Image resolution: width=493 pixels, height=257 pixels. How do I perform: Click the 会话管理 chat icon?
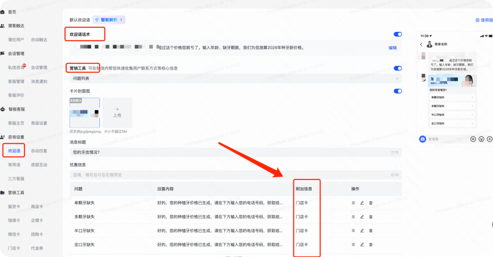point(3,53)
